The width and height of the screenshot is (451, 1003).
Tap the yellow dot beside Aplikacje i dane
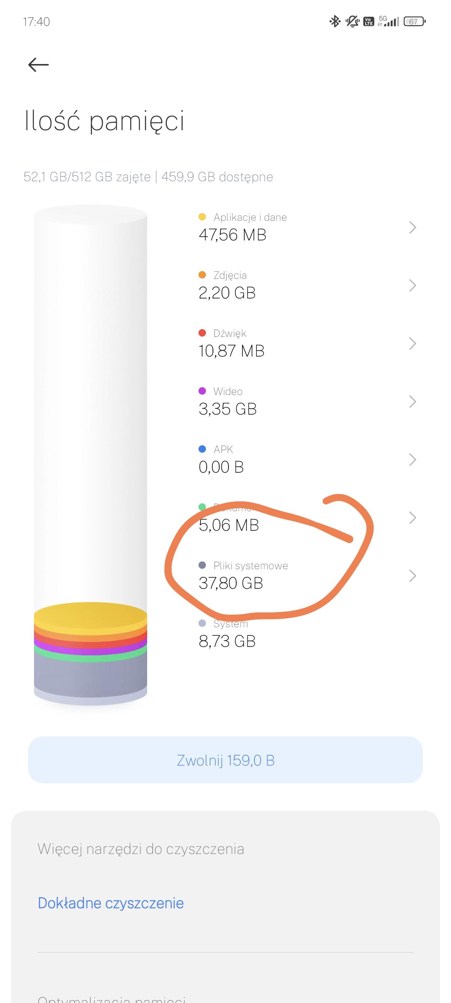coord(202,217)
